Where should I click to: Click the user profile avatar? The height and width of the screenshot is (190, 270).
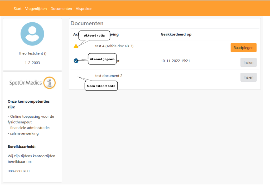32,34
